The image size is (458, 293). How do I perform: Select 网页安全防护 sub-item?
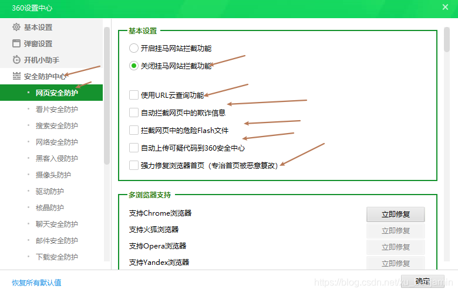(x=52, y=93)
